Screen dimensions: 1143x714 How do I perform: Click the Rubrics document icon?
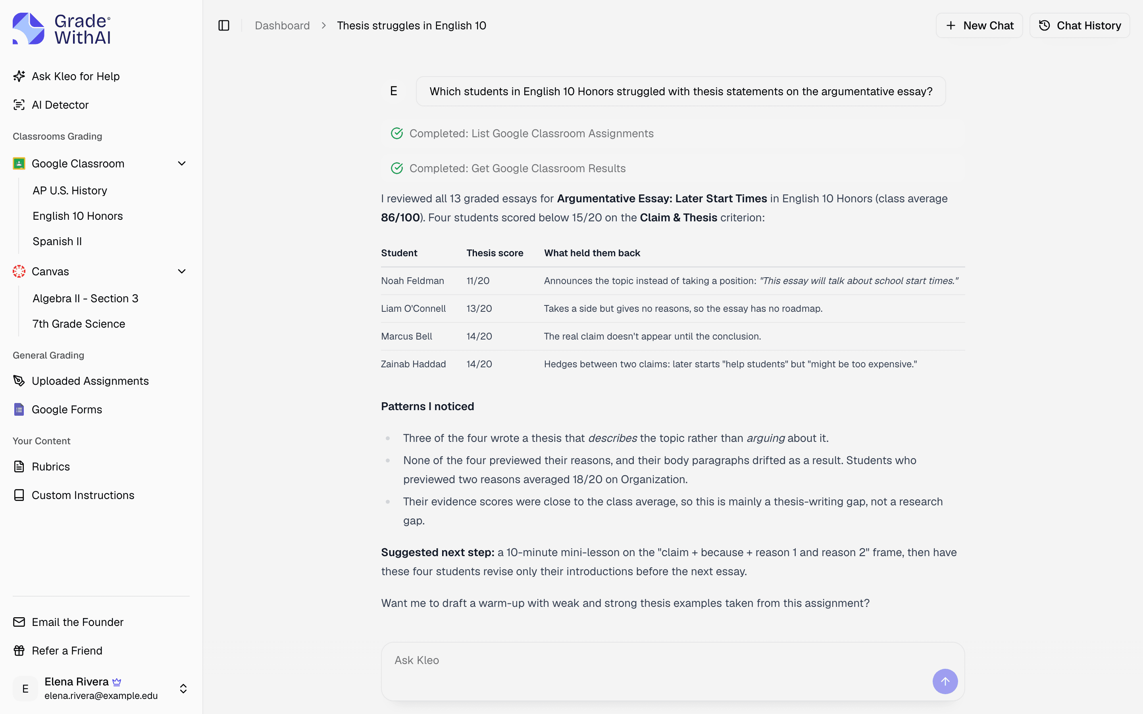pyautogui.click(x=19, y=466)
